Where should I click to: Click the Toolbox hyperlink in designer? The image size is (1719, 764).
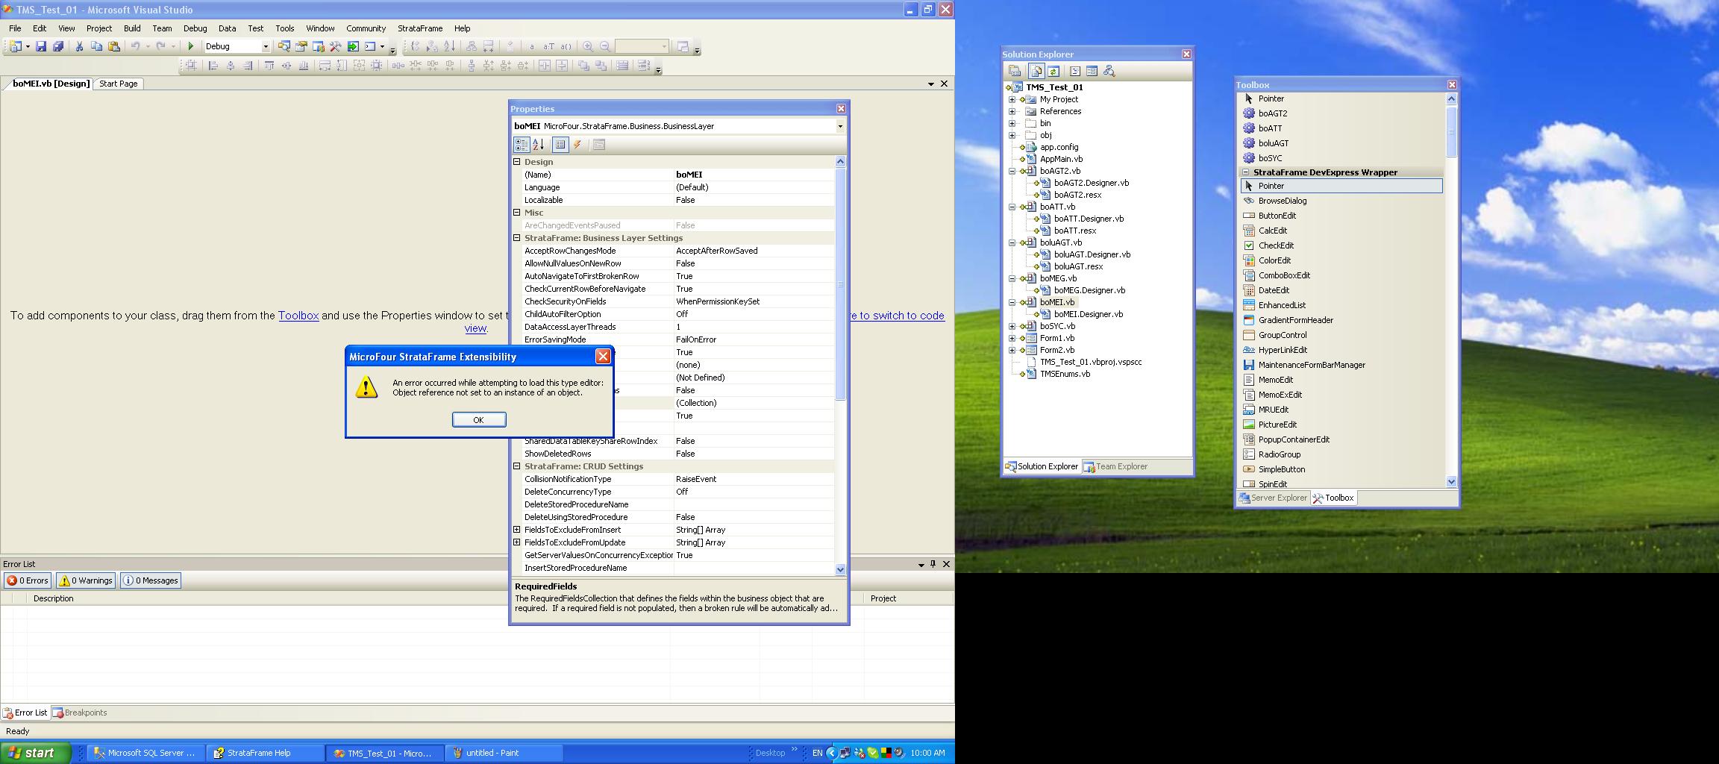pos(298,316)
